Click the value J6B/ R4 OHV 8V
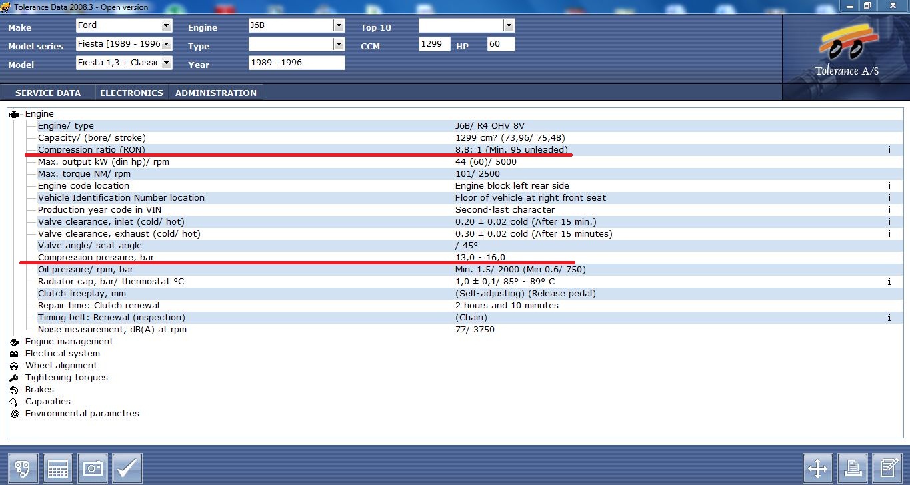Screen dimensions: 910x485 (490, 126)
